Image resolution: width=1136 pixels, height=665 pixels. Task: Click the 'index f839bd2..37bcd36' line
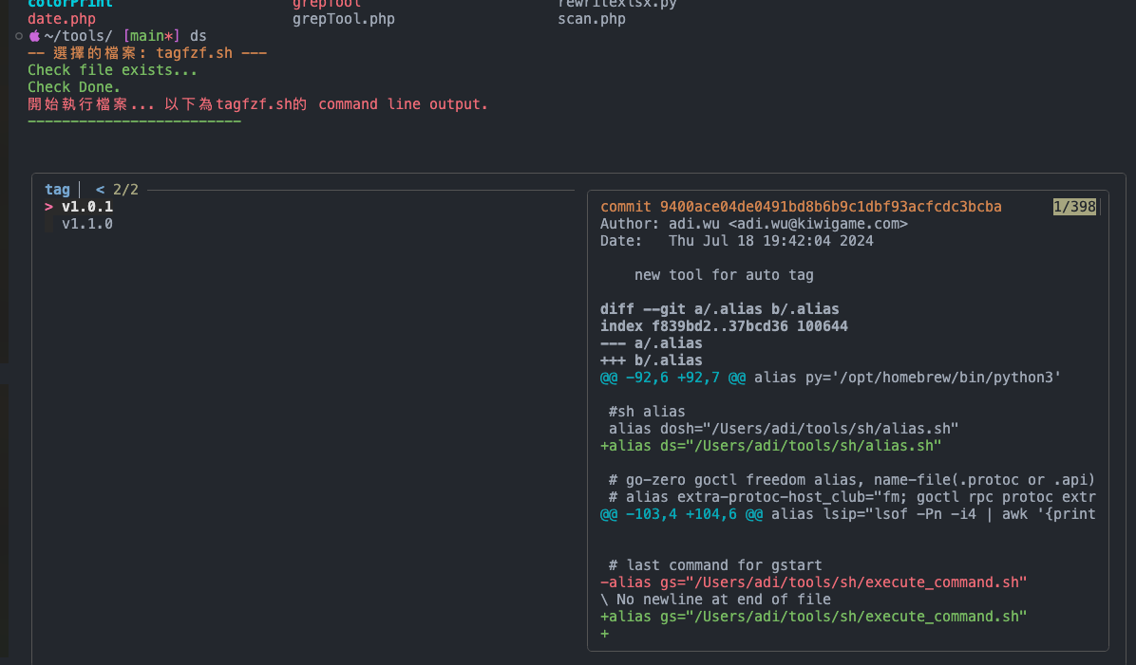click(x=724, y=326)
